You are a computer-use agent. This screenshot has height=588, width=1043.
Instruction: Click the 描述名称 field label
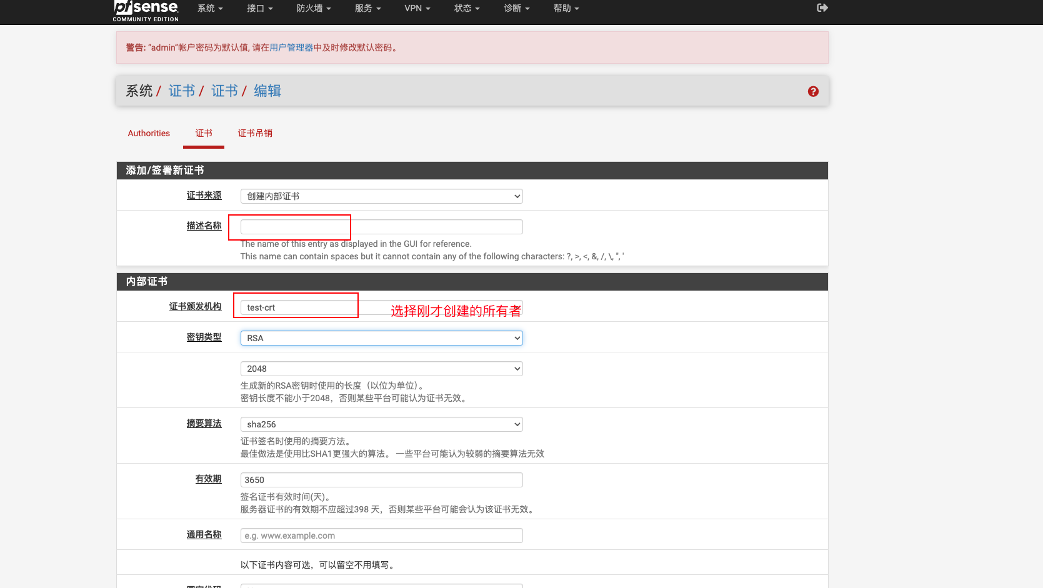204,226
